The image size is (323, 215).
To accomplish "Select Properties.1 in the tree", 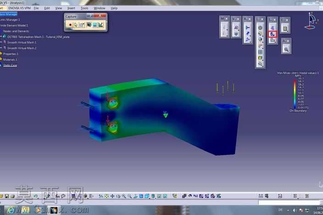I will click(11, 54).
